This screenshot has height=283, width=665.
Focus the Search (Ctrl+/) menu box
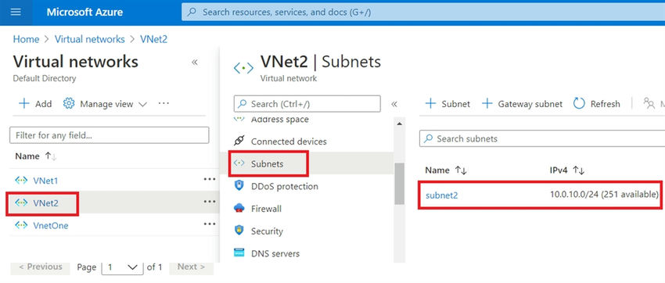307,103
